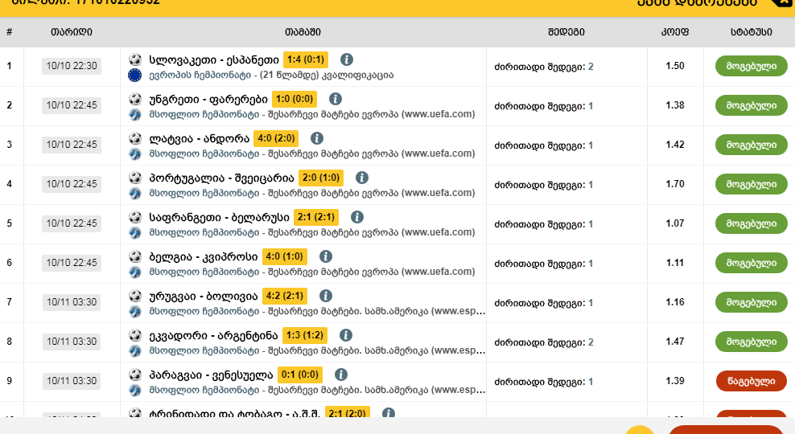
Task: Open the league link in the 1:0 (0:0) row
Action: (204, 114)
